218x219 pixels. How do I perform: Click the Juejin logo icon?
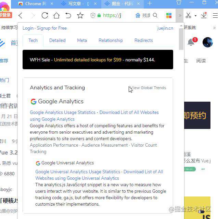tap(2, 43)
